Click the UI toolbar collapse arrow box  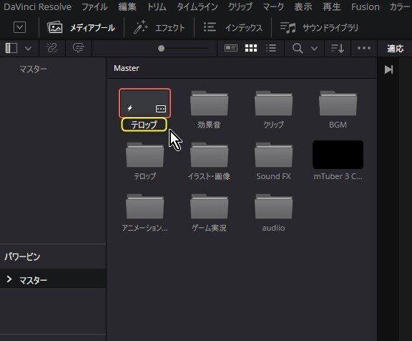(x=19, y=27)
